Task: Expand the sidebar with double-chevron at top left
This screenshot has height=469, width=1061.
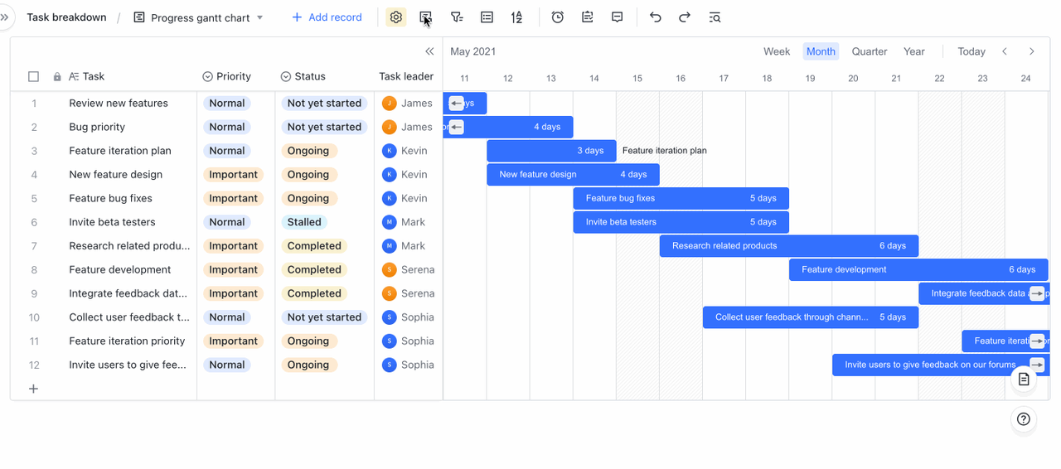Action: click(5, 17)
